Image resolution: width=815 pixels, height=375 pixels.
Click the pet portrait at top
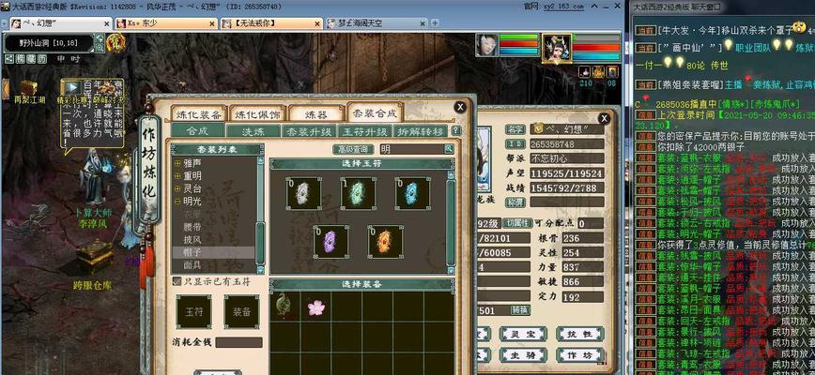coord(557,48)
